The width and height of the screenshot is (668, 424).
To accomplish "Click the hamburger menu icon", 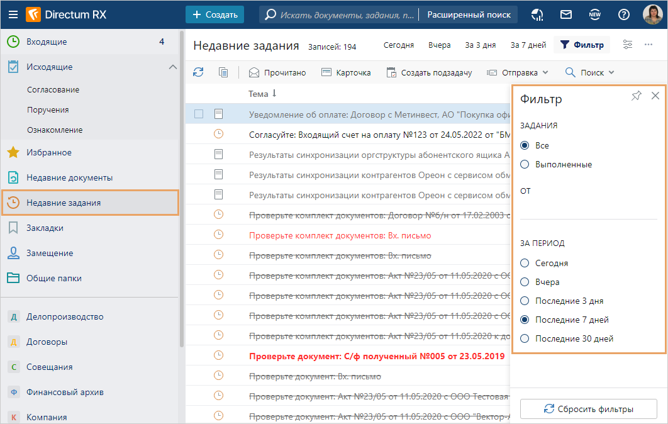I will pos(13,14).
